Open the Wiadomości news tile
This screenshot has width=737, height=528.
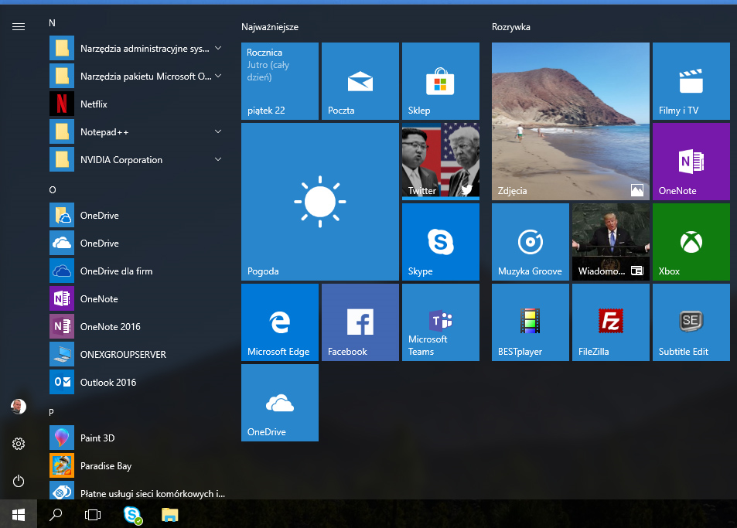tap(611, 242)
